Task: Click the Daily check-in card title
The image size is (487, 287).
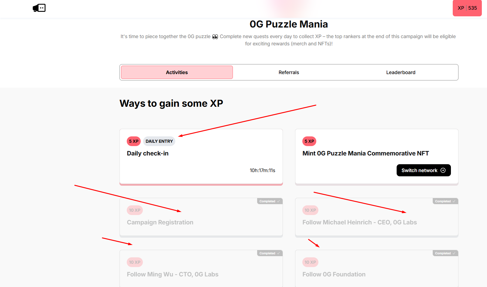Action: [x=148, y=153]
